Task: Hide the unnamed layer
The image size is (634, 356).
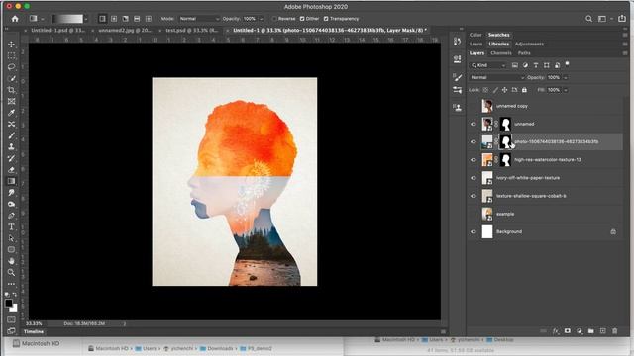Action: click(x=474, y=124)
